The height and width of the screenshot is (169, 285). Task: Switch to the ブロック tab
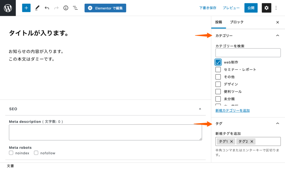click(x=237, y=22)
